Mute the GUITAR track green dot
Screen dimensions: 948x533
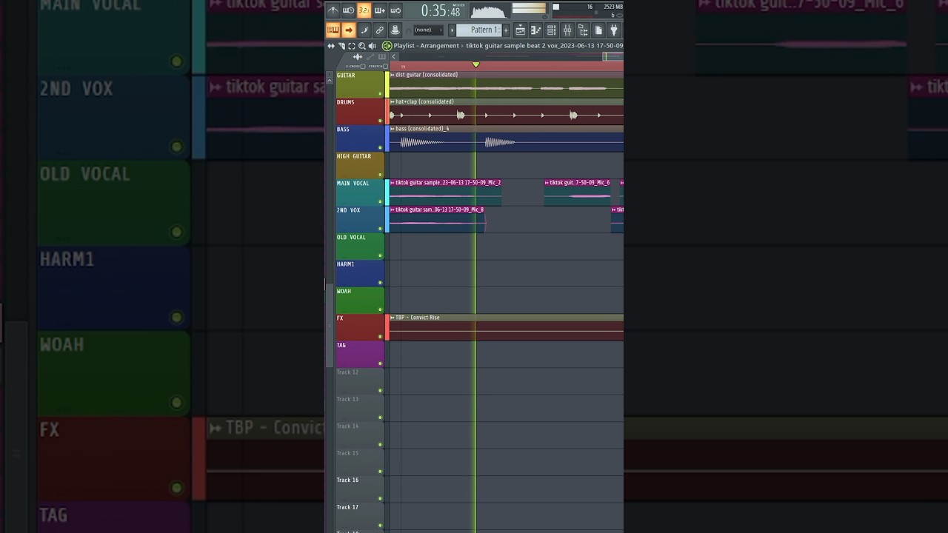point(380,94)
